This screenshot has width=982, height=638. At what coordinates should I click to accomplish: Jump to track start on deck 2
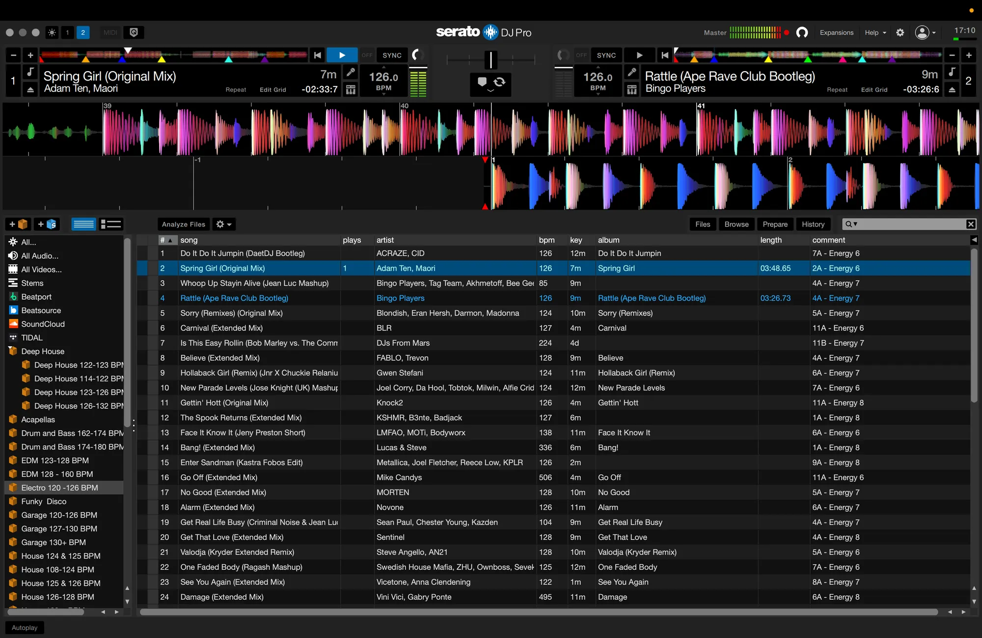click(x=665, y=55)
